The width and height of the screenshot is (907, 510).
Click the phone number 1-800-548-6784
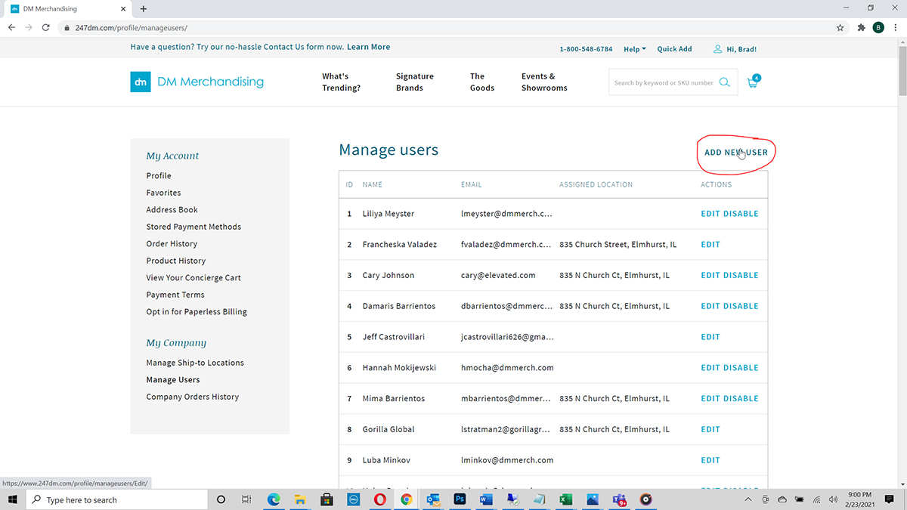586,49
